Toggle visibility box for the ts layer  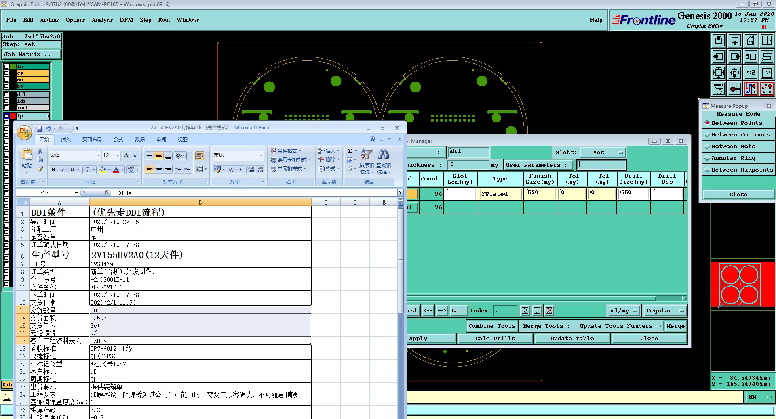(x=6, y=67)
